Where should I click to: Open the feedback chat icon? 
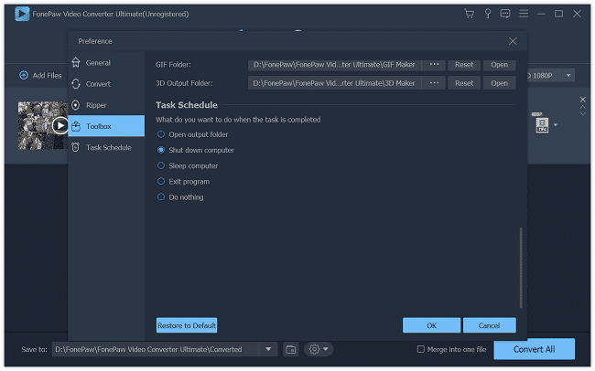click(505, 14)
